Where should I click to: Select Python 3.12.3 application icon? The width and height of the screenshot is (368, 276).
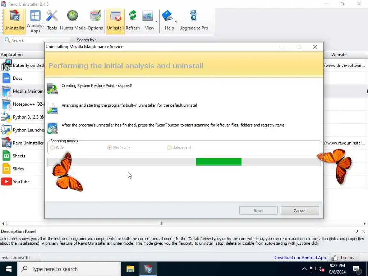click(6, 117)
